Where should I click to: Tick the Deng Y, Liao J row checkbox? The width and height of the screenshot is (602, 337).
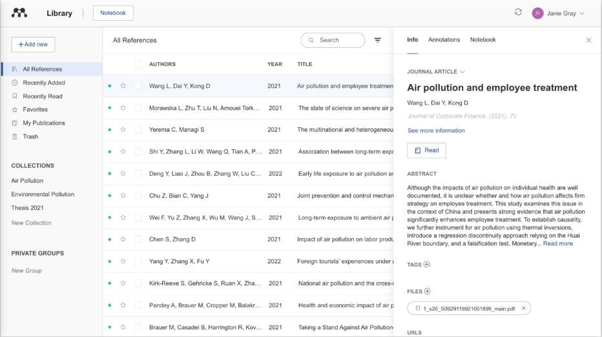tap(138, 174)
